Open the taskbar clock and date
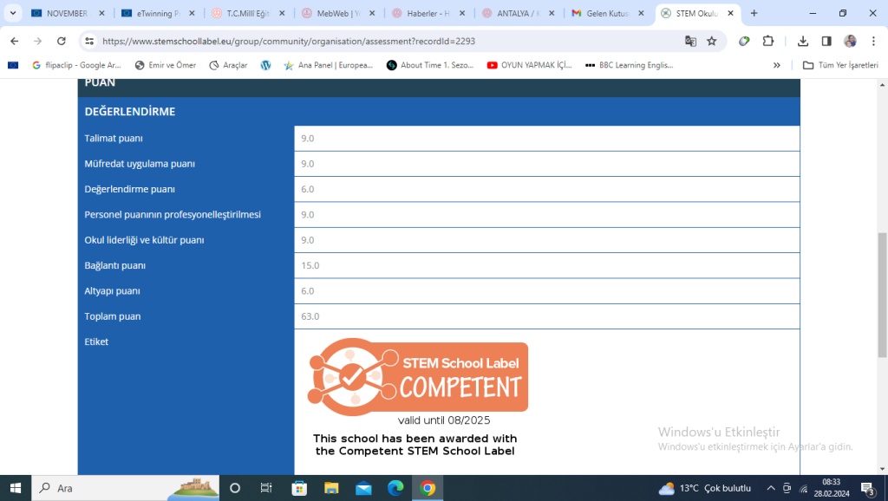The width and height of the screenshot is (888, 501). point(832,488)
